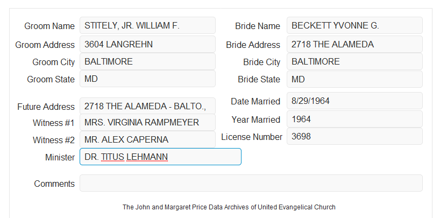433x218 pixels.
Task: Focus the License Number field
Action: pos(354,136)
